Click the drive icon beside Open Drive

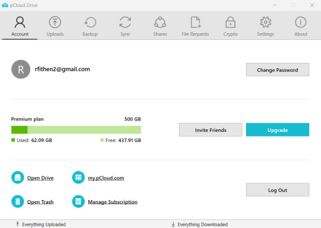[18, 178]
